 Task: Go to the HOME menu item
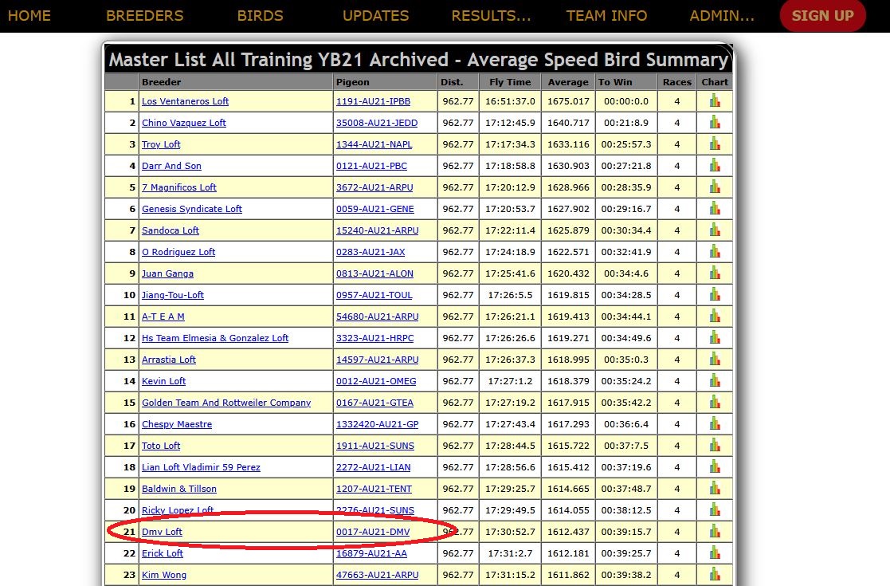pyautogui.click(x=29, y=16)
